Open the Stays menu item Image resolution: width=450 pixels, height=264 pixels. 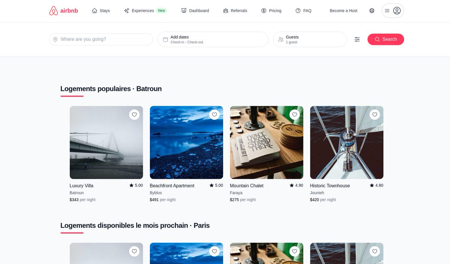tap(101, 11)
